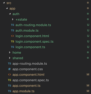This screenshot has width=91, height=94.
Task: Click the TS icon beside app.module.ts
Action: [10, 91]
